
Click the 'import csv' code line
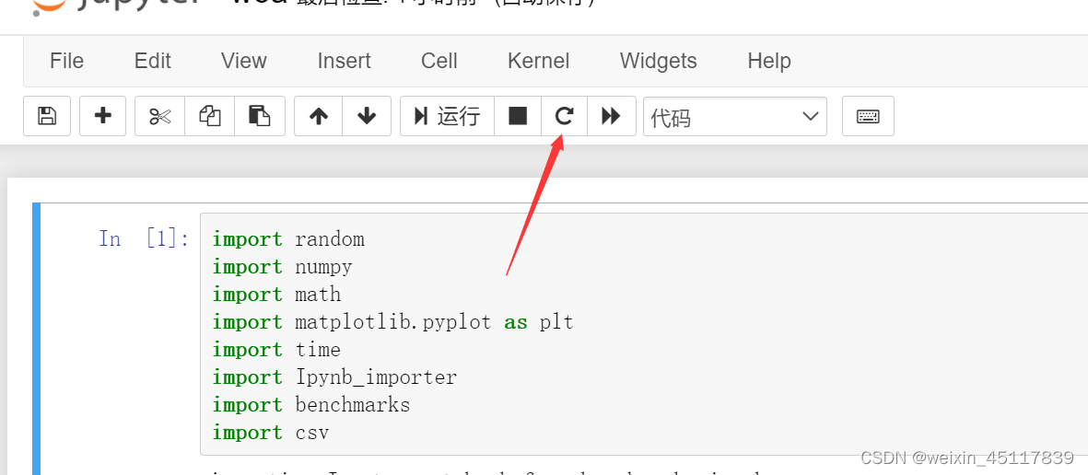271,433
